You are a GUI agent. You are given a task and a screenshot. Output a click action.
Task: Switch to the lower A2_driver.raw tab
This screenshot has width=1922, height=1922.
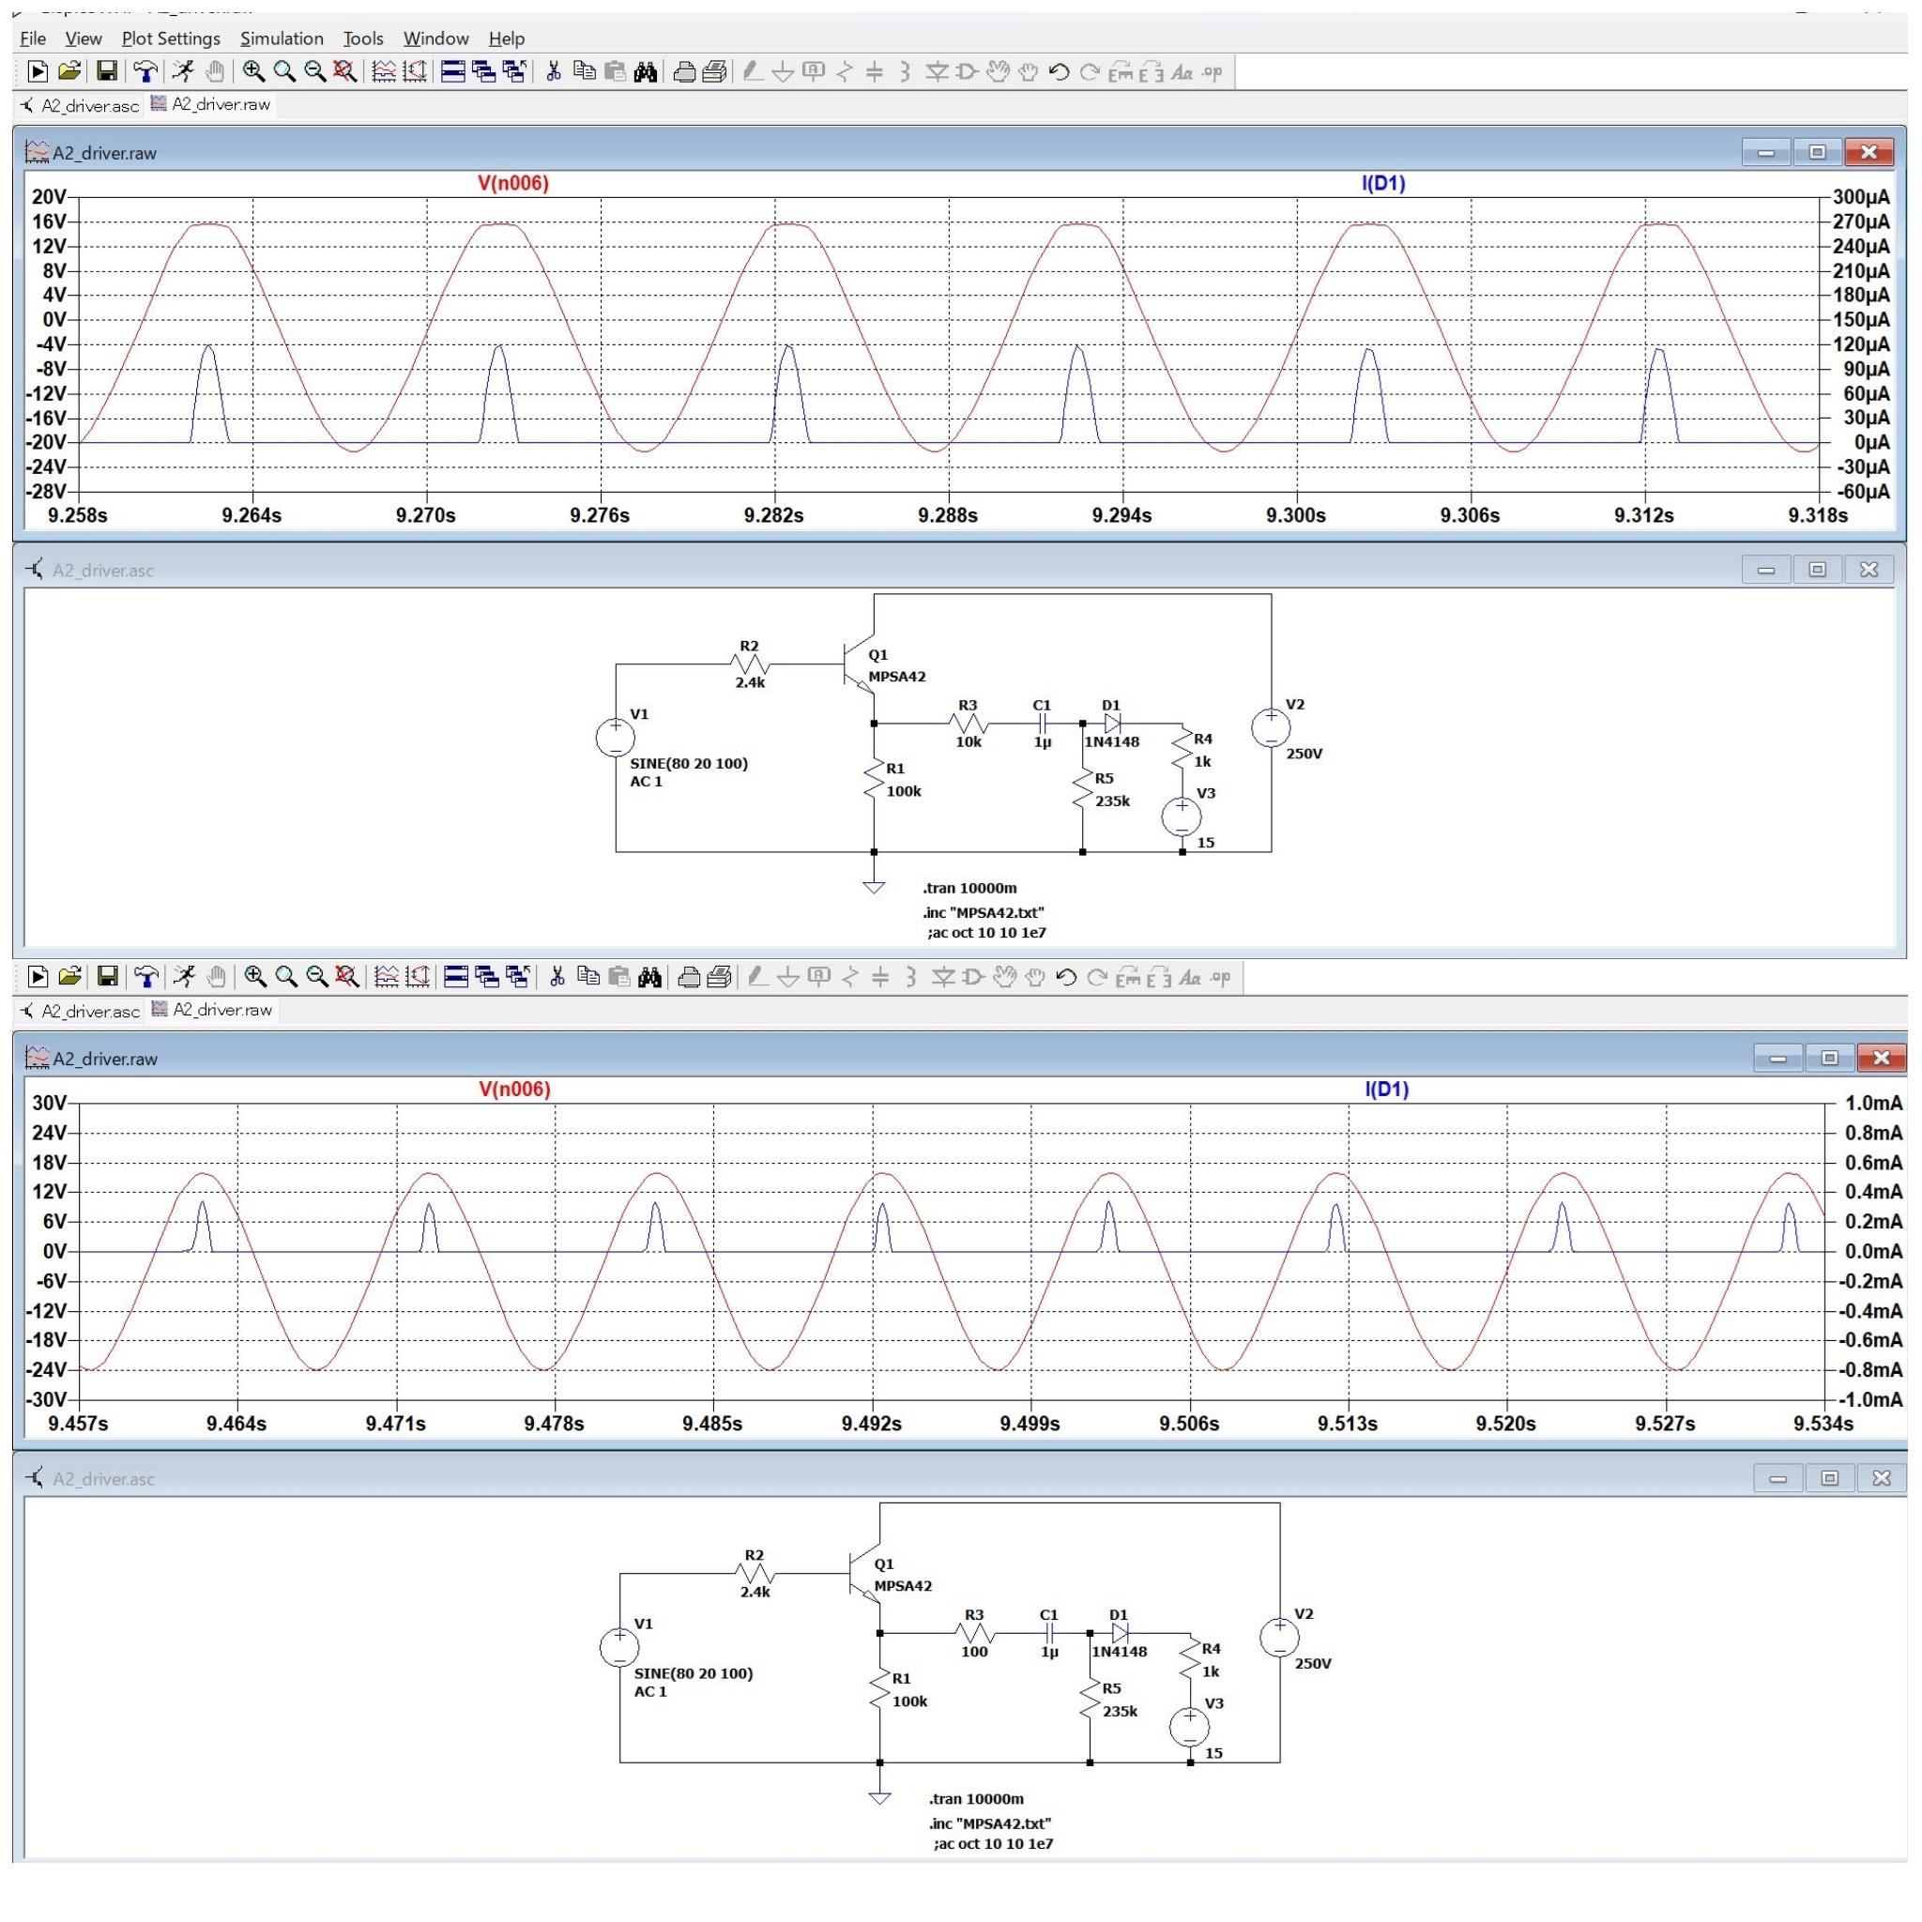[212, 1010]
